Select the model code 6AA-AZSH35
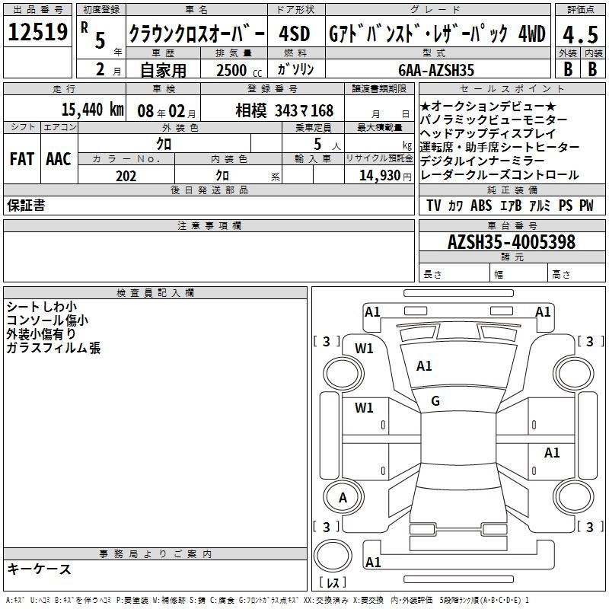 [435, 70]
